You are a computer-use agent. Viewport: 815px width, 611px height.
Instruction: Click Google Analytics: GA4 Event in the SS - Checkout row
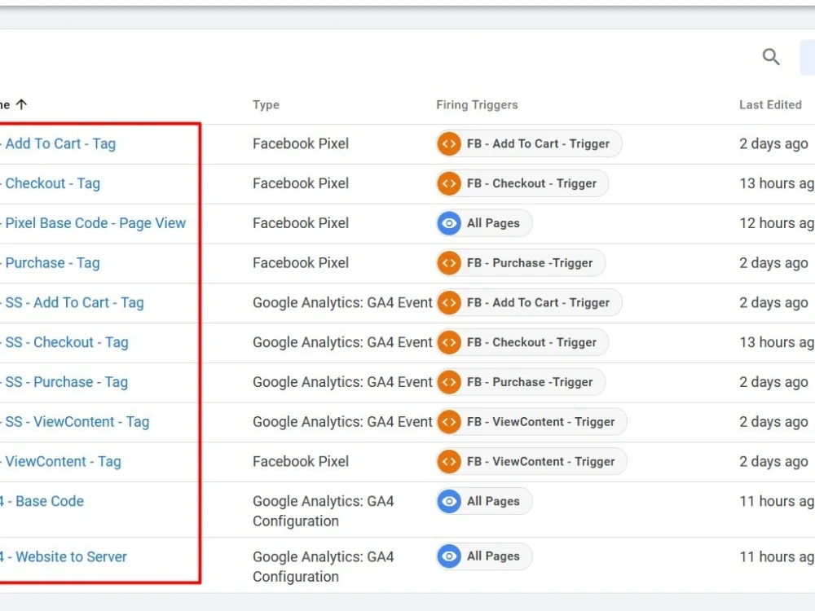[x=342, y=342]
